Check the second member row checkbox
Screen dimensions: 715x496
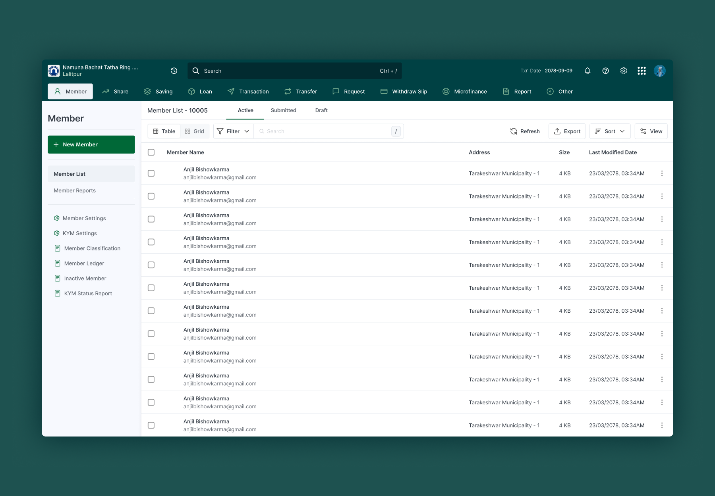click(x=151, y=196)
